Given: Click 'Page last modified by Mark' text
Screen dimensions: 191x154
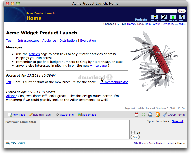Looking at the screenshot, I should pyautogui.click(x=155, y=108).
